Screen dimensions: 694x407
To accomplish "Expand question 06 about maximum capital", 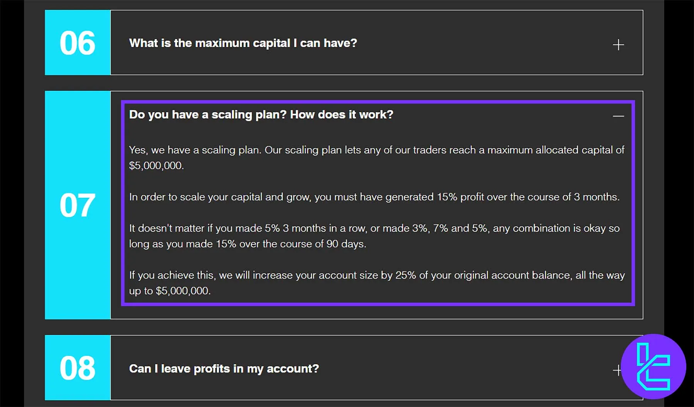I will [618, 44].
